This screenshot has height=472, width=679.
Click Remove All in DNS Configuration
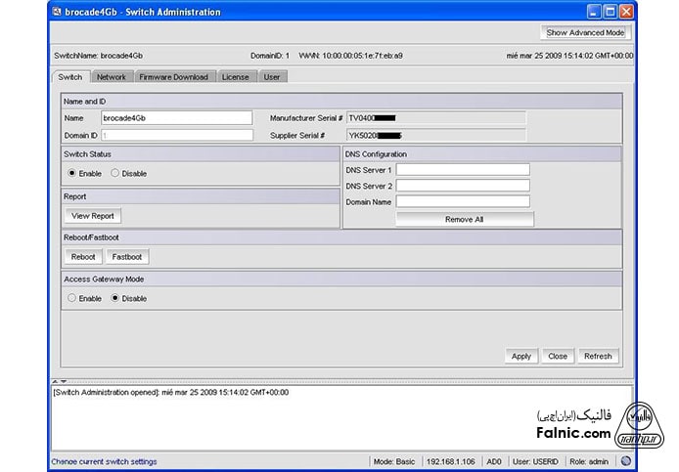464,220
